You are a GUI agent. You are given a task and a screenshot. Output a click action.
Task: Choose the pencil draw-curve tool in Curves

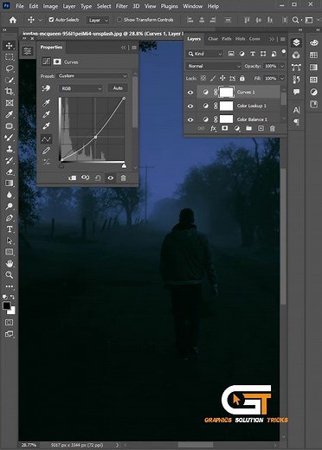(46, 151)
